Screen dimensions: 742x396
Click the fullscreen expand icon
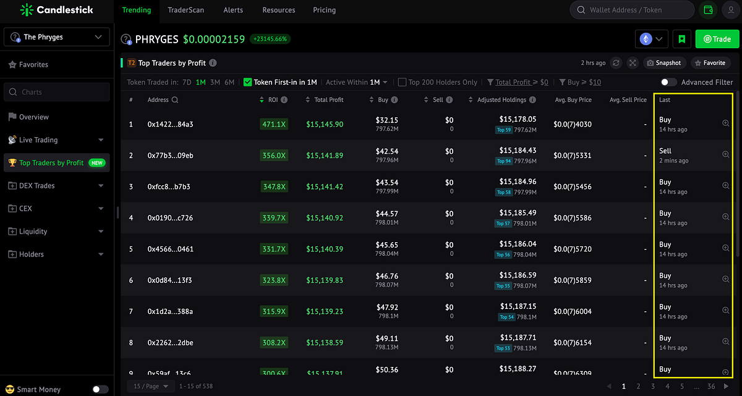click(633, 63)
